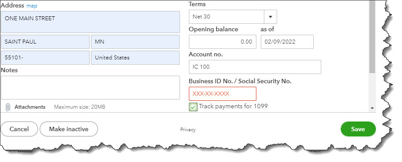Click the United States country field

[135, 58]
